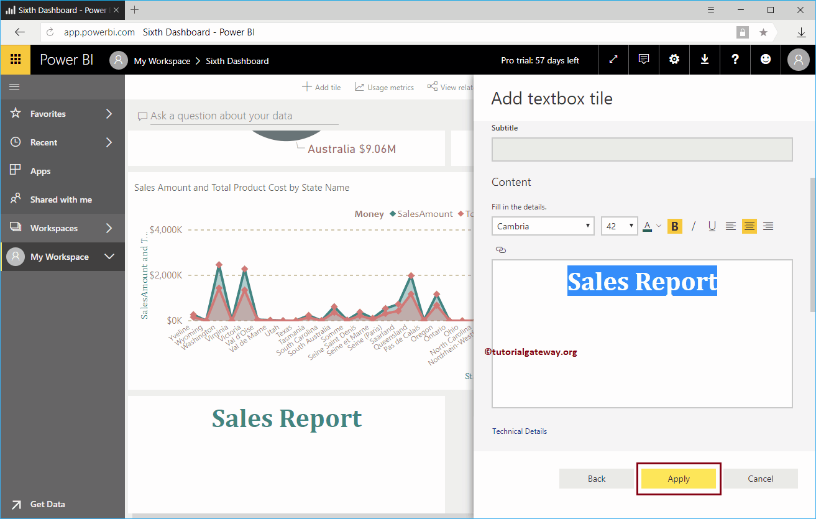The width and height of the screenshot is (816, 519).
Task: Center align the text
Action: (x=750, y=226)
